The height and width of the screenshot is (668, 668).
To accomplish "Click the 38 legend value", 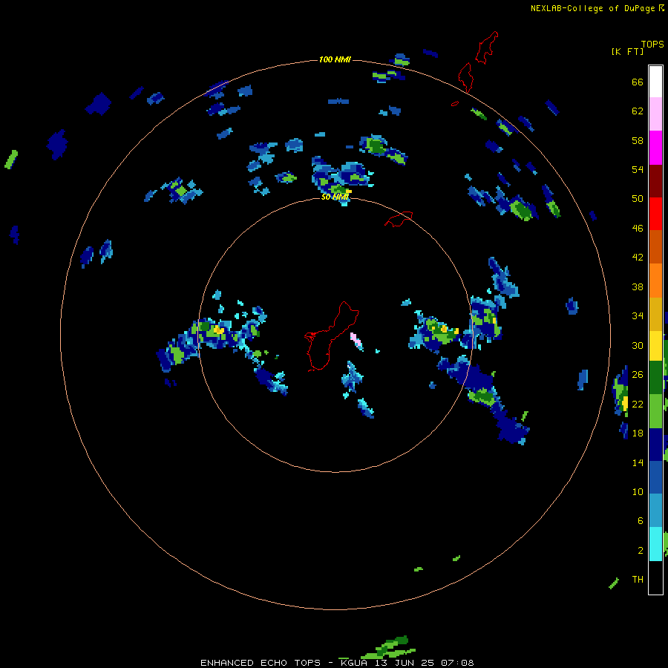I will [638, 286].
